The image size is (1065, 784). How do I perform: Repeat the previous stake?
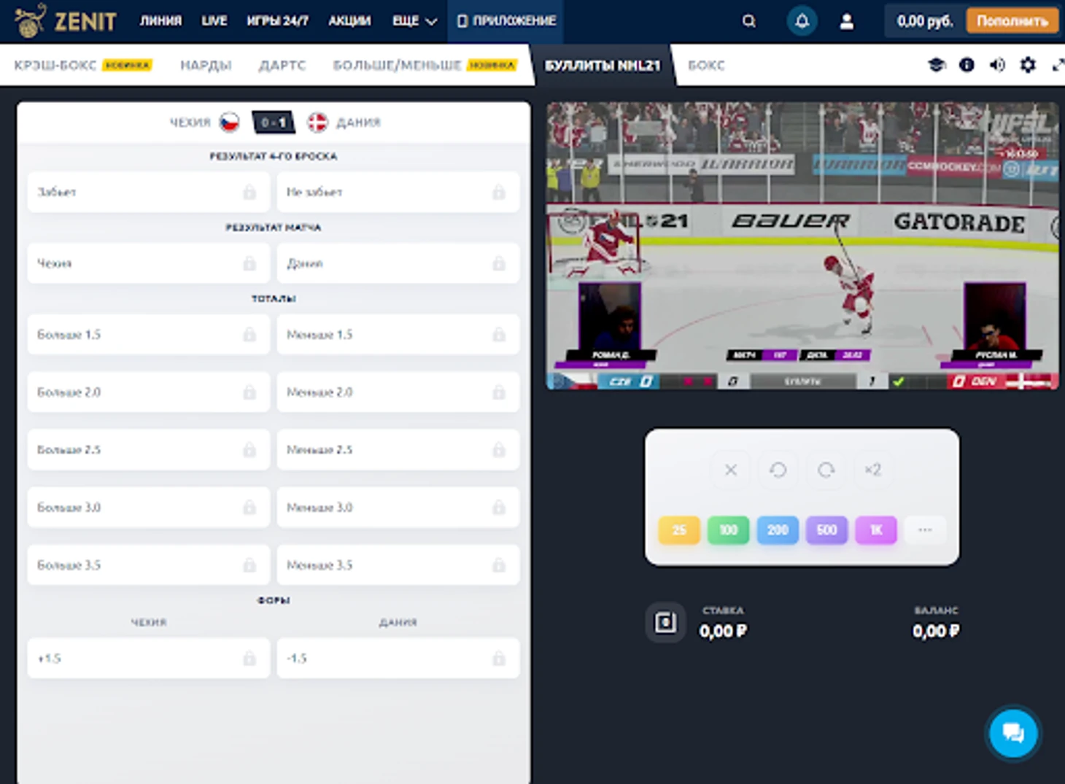click(x=826, y=470)
